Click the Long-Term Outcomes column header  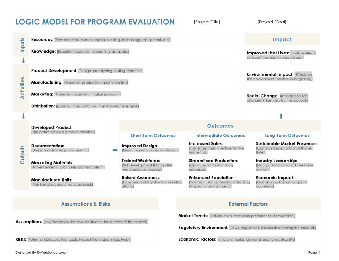287,136
